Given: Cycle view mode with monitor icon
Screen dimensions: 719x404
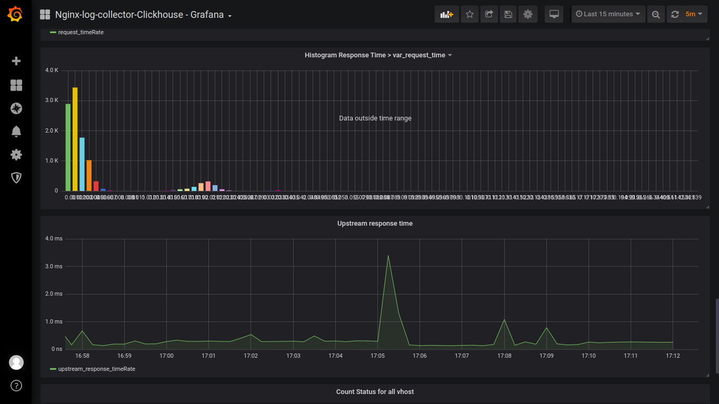Looking at the screenshot, I should (554, 14).
